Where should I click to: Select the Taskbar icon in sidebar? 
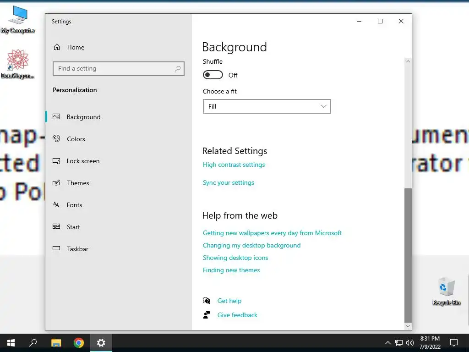pyautogui.click(x=56, y=248)
